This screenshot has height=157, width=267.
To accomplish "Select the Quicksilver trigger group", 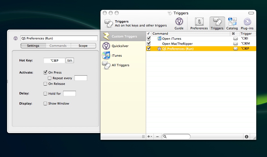I will tap(123, 46).
